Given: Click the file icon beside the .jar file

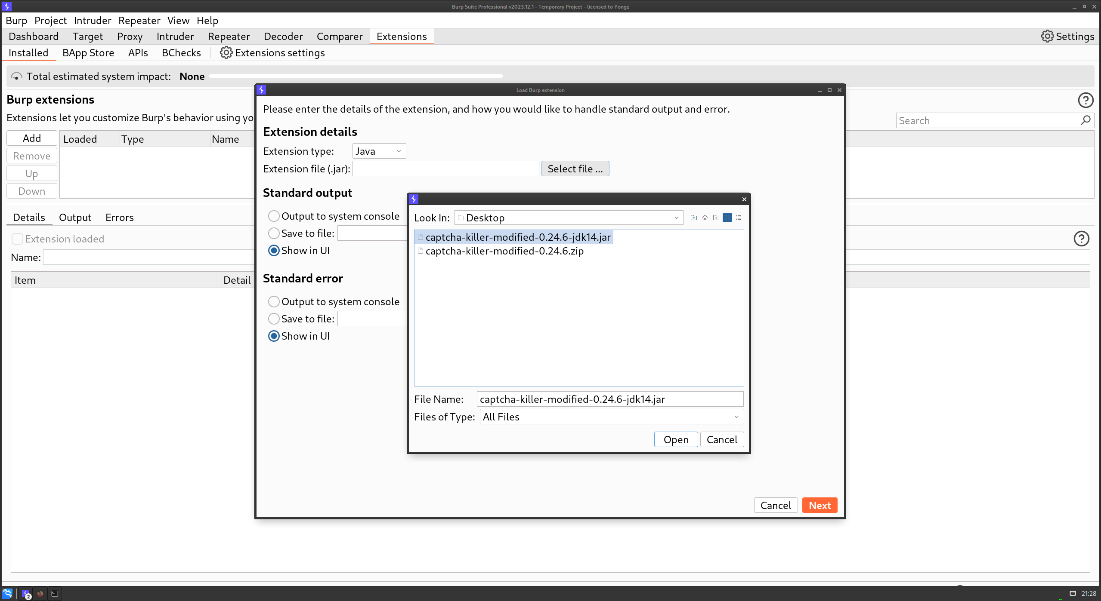Looking at the screenshot, I should point(421,237).
